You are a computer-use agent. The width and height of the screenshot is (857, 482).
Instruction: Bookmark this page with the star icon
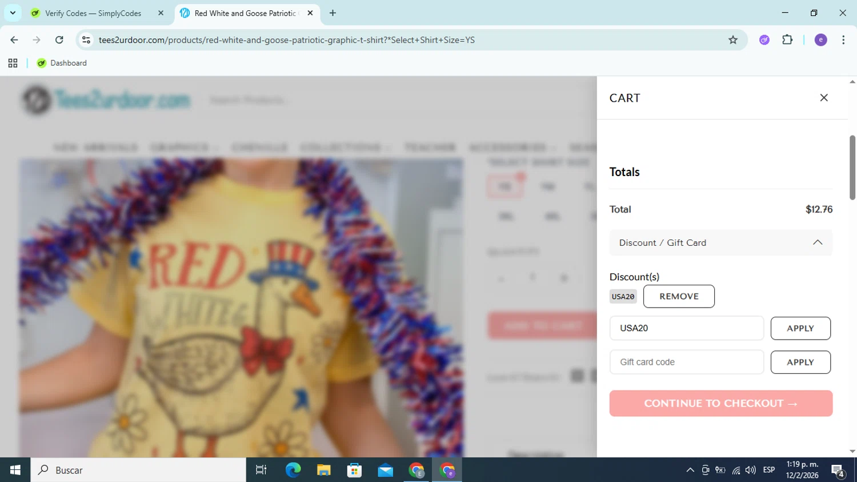point(733,40)
